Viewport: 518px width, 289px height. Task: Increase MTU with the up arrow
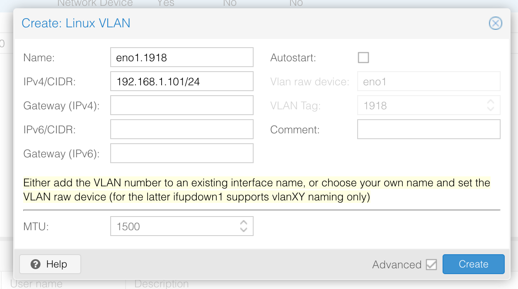pos(244,223)
